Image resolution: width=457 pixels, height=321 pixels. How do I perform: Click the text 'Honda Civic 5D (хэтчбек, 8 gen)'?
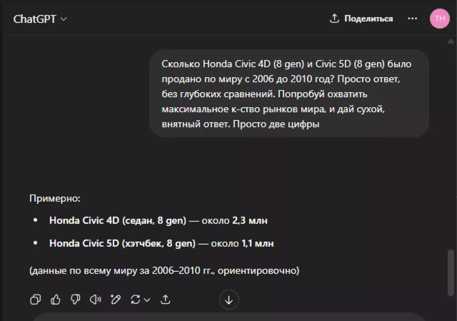122,243
